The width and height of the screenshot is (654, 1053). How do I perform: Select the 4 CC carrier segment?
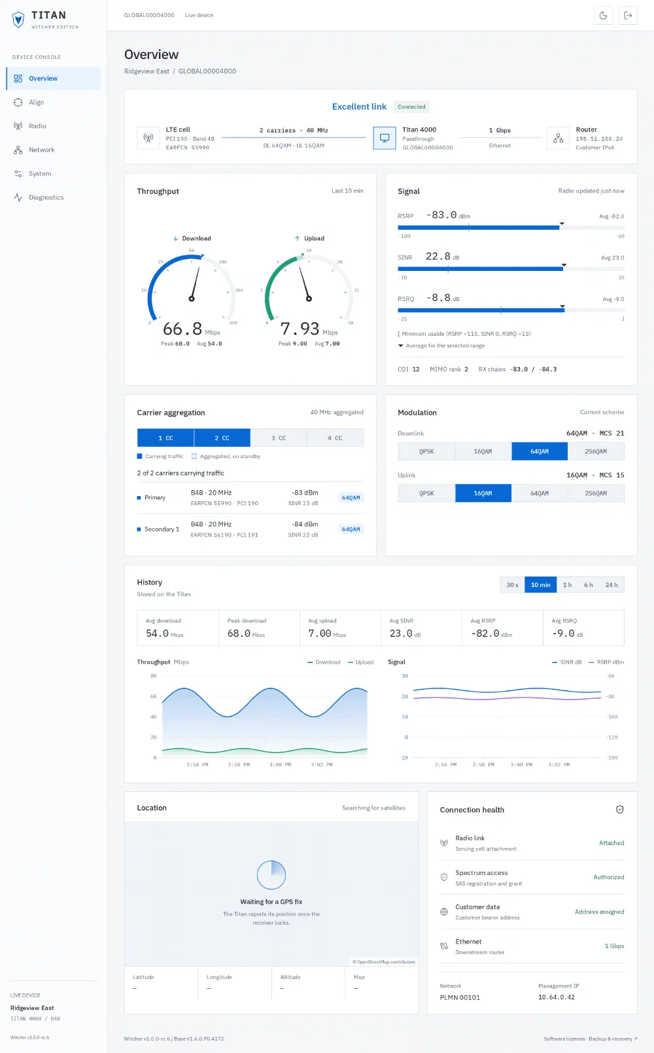click(x=335, y=438)
